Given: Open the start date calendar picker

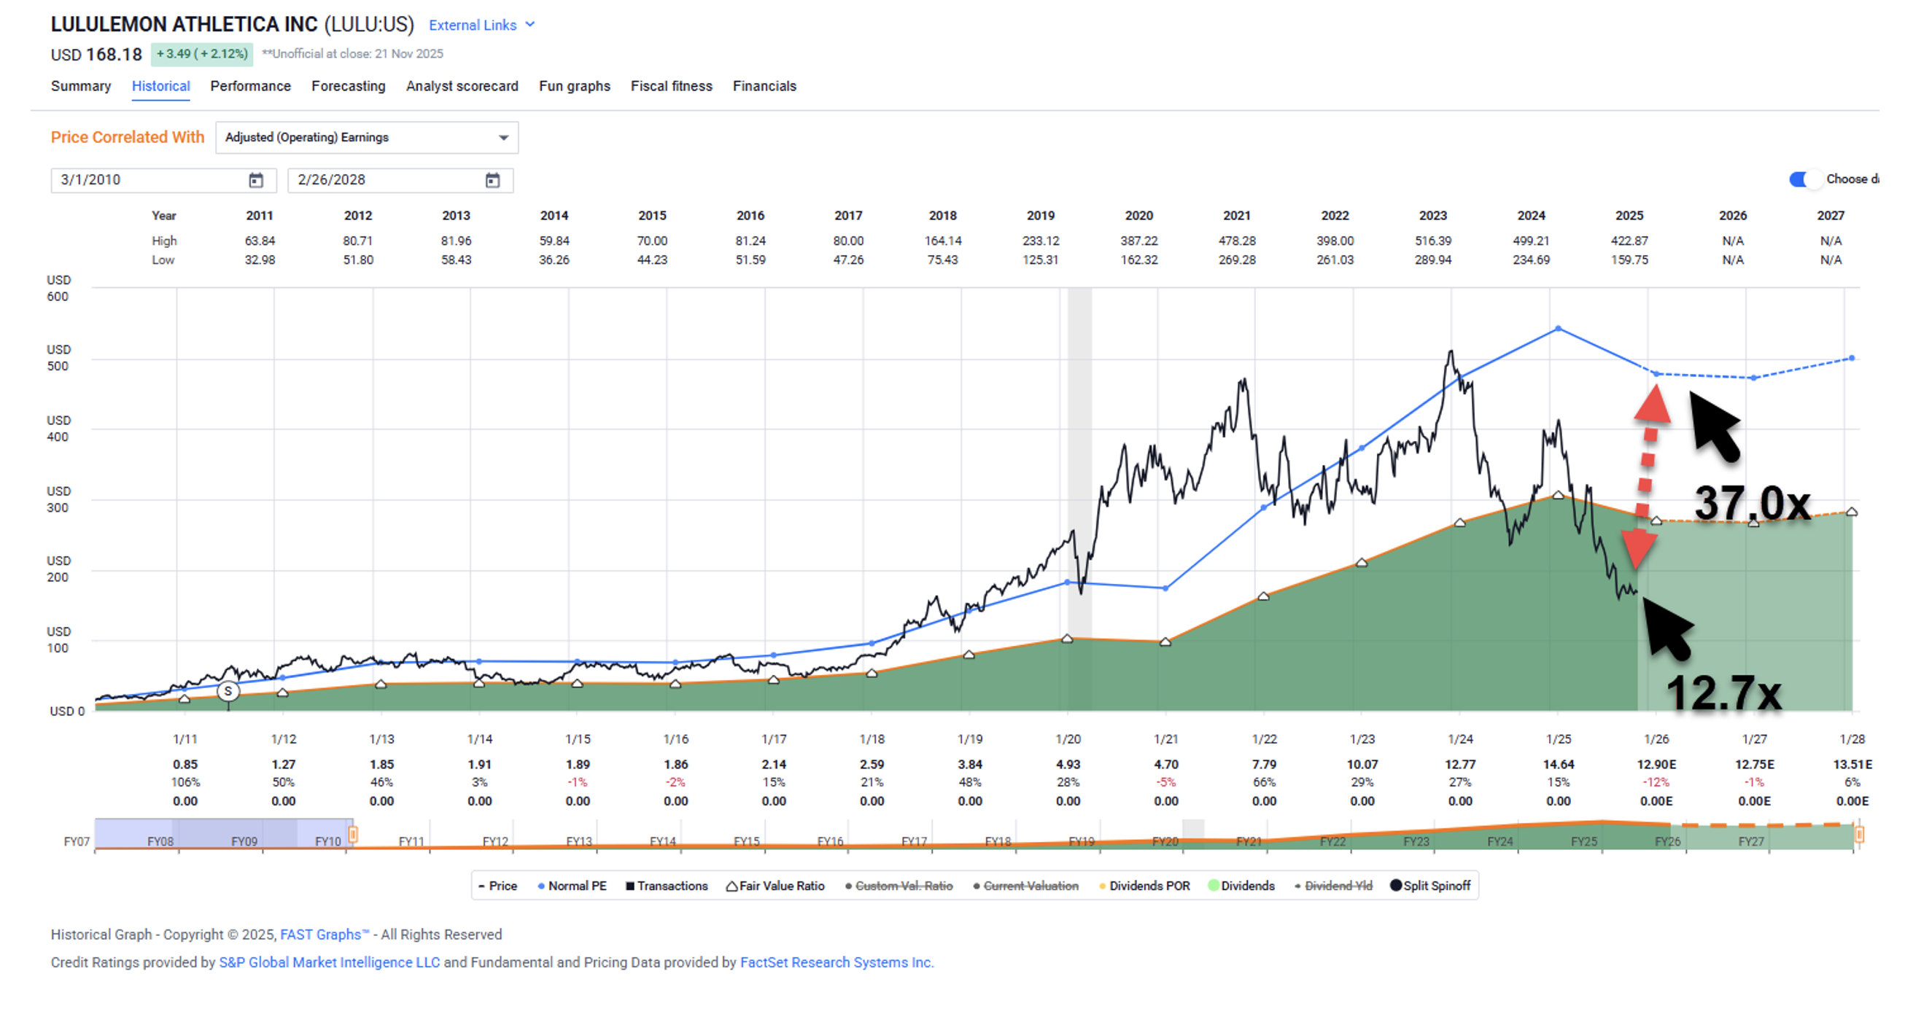Looking at the screenshot, I should [x=256, y=179].
